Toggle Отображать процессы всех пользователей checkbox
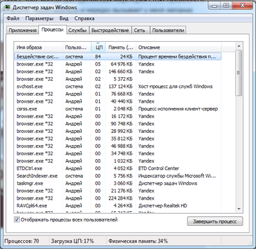 [x=17, y=219]
